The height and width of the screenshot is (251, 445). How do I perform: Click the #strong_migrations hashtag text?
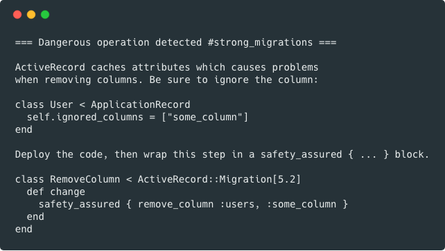click(260, 42)
